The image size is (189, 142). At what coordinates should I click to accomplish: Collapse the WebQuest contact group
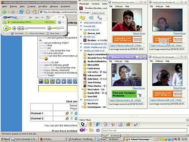coord(81,100)
